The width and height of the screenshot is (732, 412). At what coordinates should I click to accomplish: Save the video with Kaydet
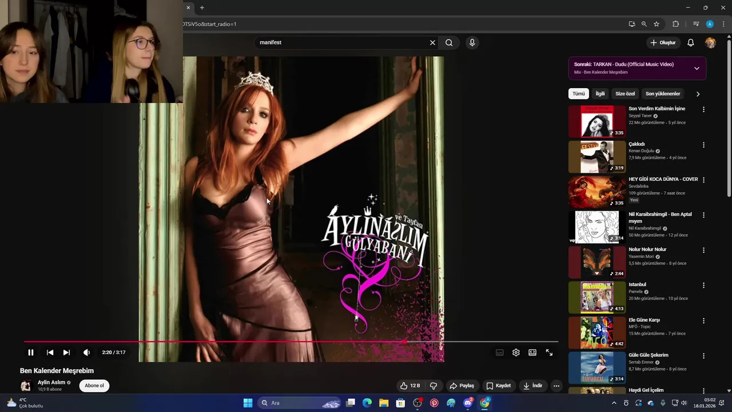[498, 386]
